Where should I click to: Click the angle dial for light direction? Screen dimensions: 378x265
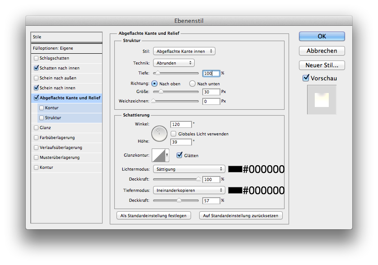(x=159, y=132)
